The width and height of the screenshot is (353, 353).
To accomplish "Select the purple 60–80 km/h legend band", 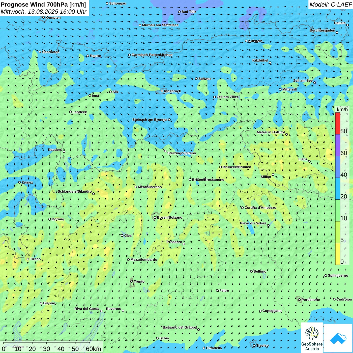I will tap(338, 145).
